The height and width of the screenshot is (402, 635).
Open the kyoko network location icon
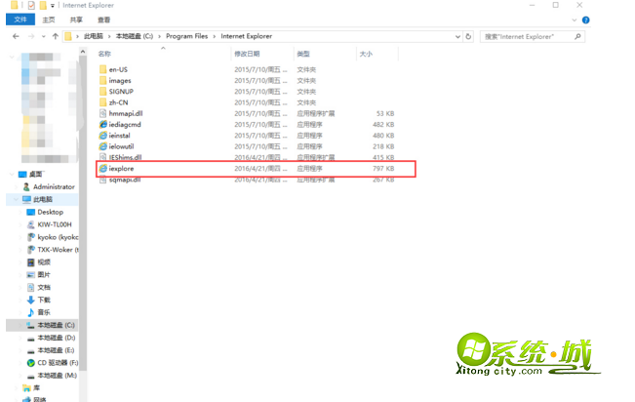click(31, 237)
